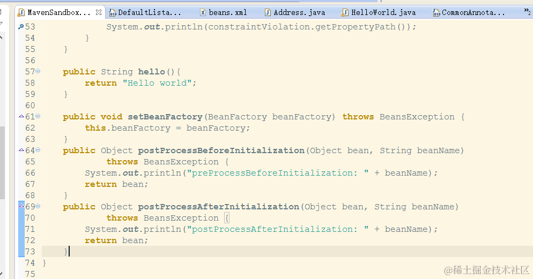The image size is (533, 279).
Task: Collapse the hello() method at line 57
Action: (x=38, y=71)
